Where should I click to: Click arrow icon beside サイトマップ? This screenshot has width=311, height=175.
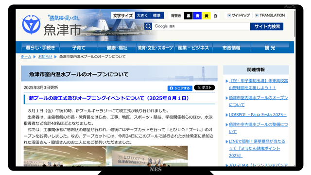(x=229, y=15)
